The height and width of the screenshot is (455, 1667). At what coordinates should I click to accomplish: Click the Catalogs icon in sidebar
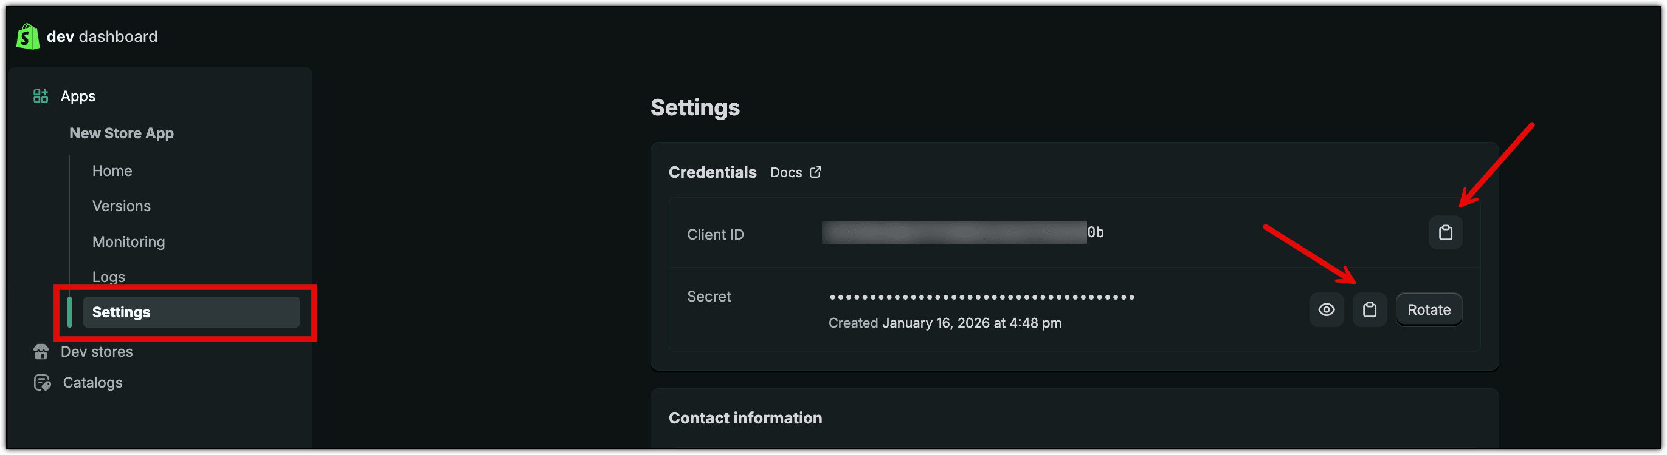point(42,383)
